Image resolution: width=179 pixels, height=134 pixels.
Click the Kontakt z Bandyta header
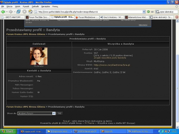pyautogui.click(x=39, y=71)
